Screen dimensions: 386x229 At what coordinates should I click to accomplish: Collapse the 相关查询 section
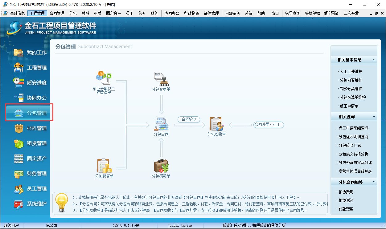[374, 117]
